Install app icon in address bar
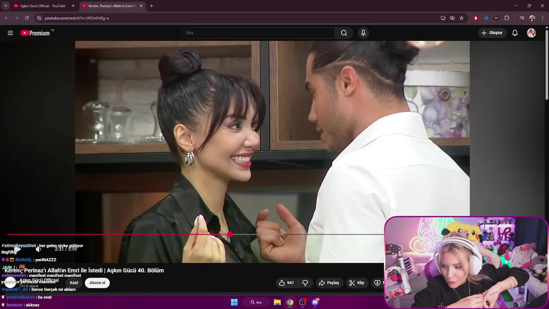 coord(443,18)
